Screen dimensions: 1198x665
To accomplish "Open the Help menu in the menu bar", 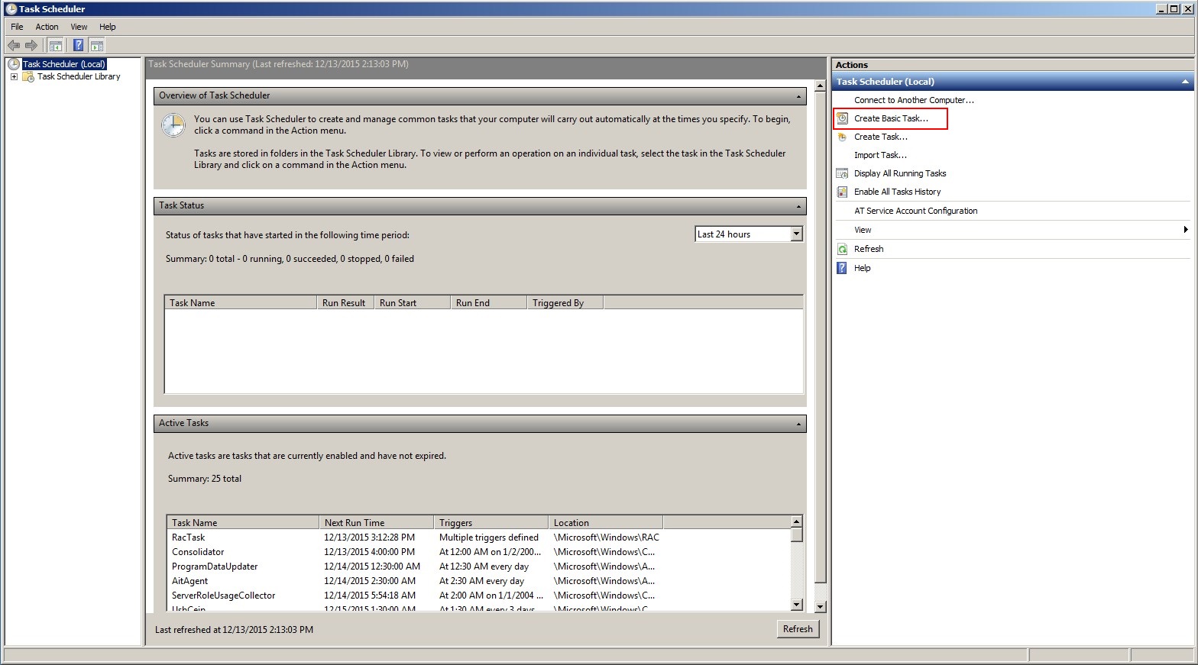I will click(107, 27).
